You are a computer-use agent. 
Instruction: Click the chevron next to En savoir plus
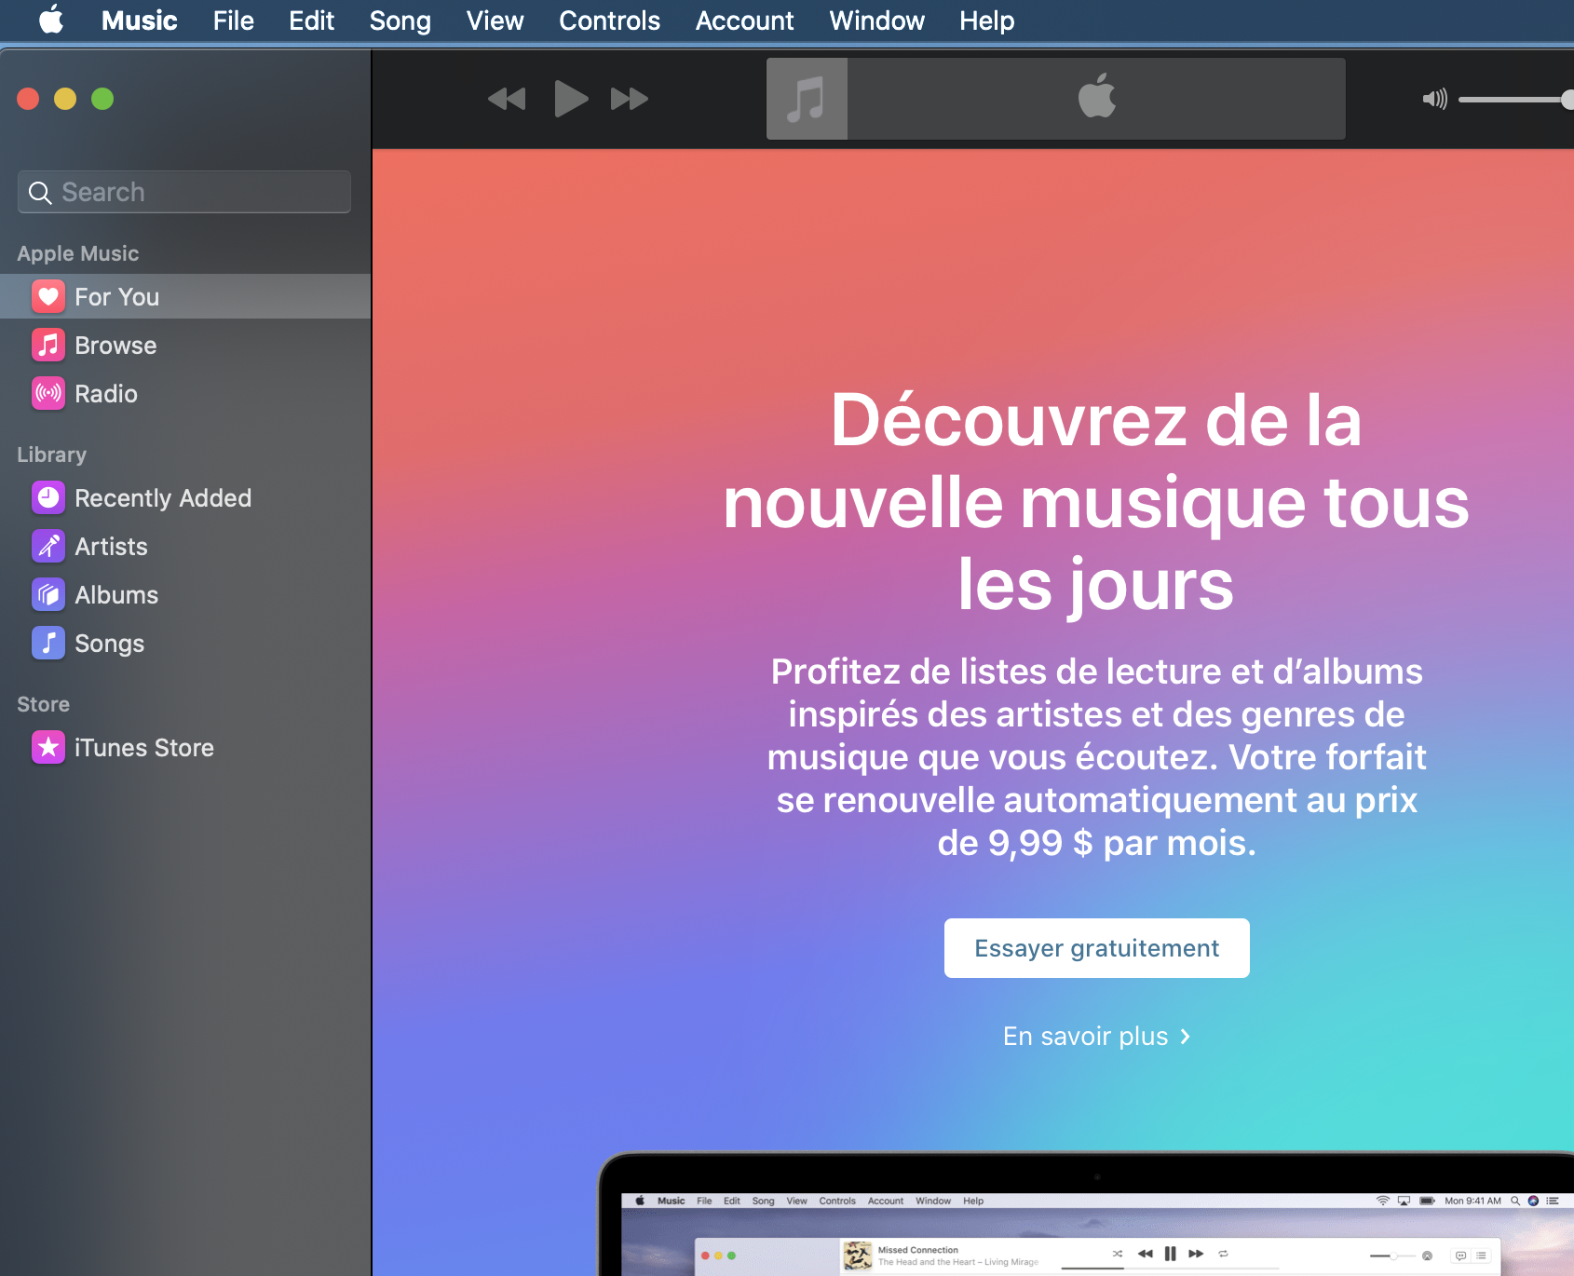pyautogui.click(x=1185, y=1037)
